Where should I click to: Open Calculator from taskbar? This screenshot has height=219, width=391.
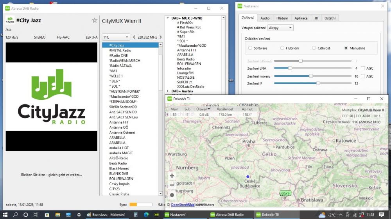click(x=136, y=215)
